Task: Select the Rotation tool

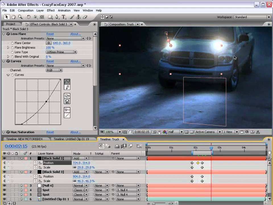Action: (29, 17)
